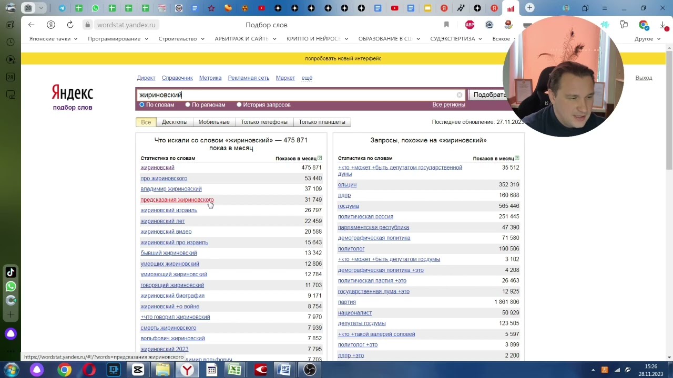The height and width of the screenshot is (378, 673).
Task: Open similar query 'националист'
Action: point(355,313)
